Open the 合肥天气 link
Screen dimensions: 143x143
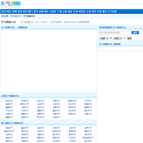(9, 138)
